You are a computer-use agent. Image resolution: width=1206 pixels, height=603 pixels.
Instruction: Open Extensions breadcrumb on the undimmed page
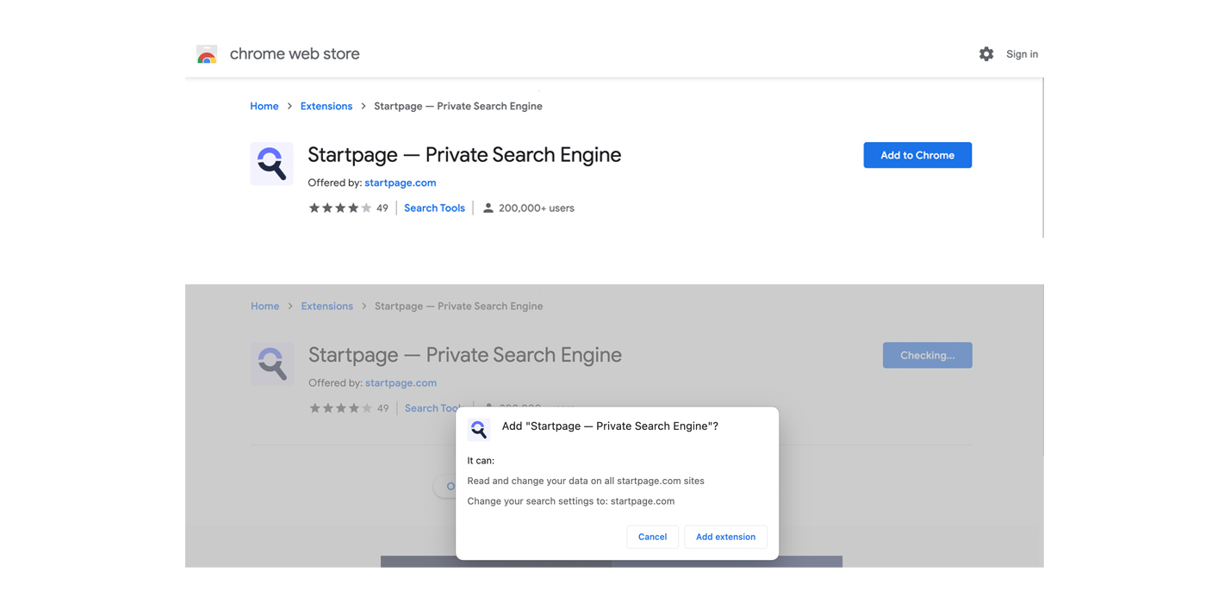[326, 106]
